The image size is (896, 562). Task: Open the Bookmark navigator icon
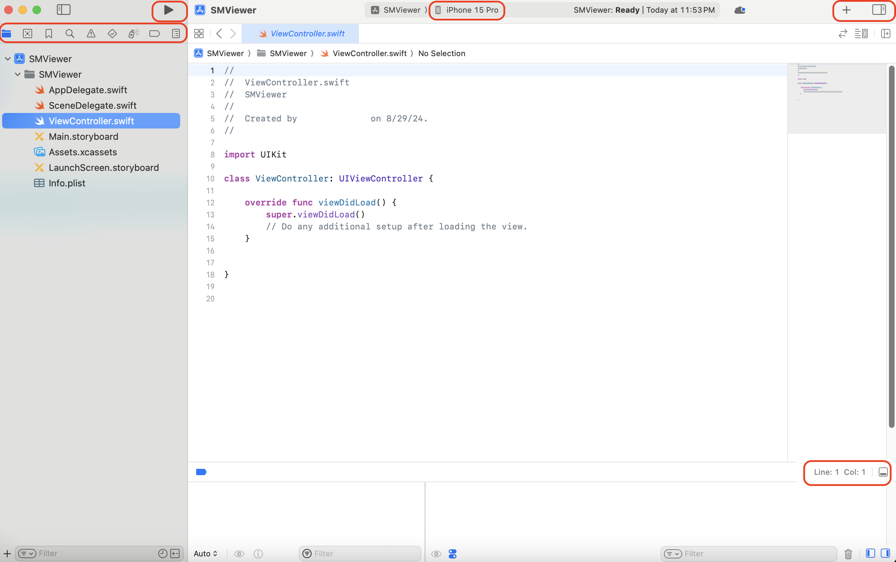pos(48,34)
